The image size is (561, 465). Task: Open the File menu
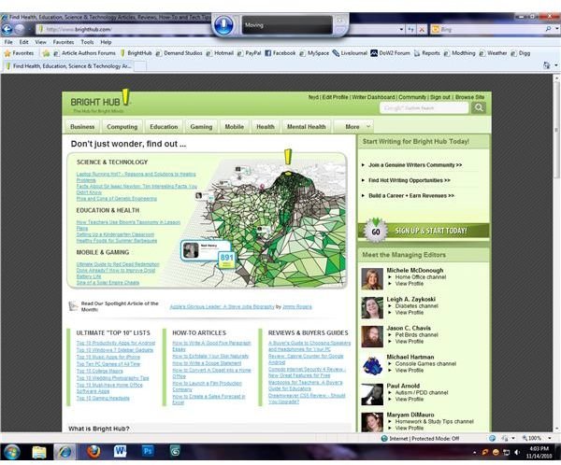[x=8, y=42]
